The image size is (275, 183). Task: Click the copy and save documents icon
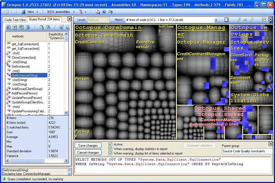tap(98, 12)
